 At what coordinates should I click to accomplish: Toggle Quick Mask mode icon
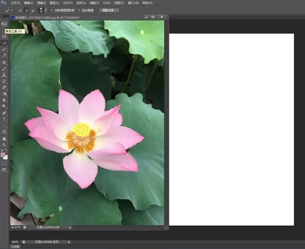tap(4, 163)
